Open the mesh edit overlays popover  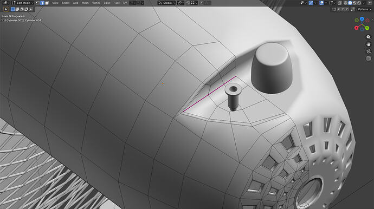[x=332, y=3]
